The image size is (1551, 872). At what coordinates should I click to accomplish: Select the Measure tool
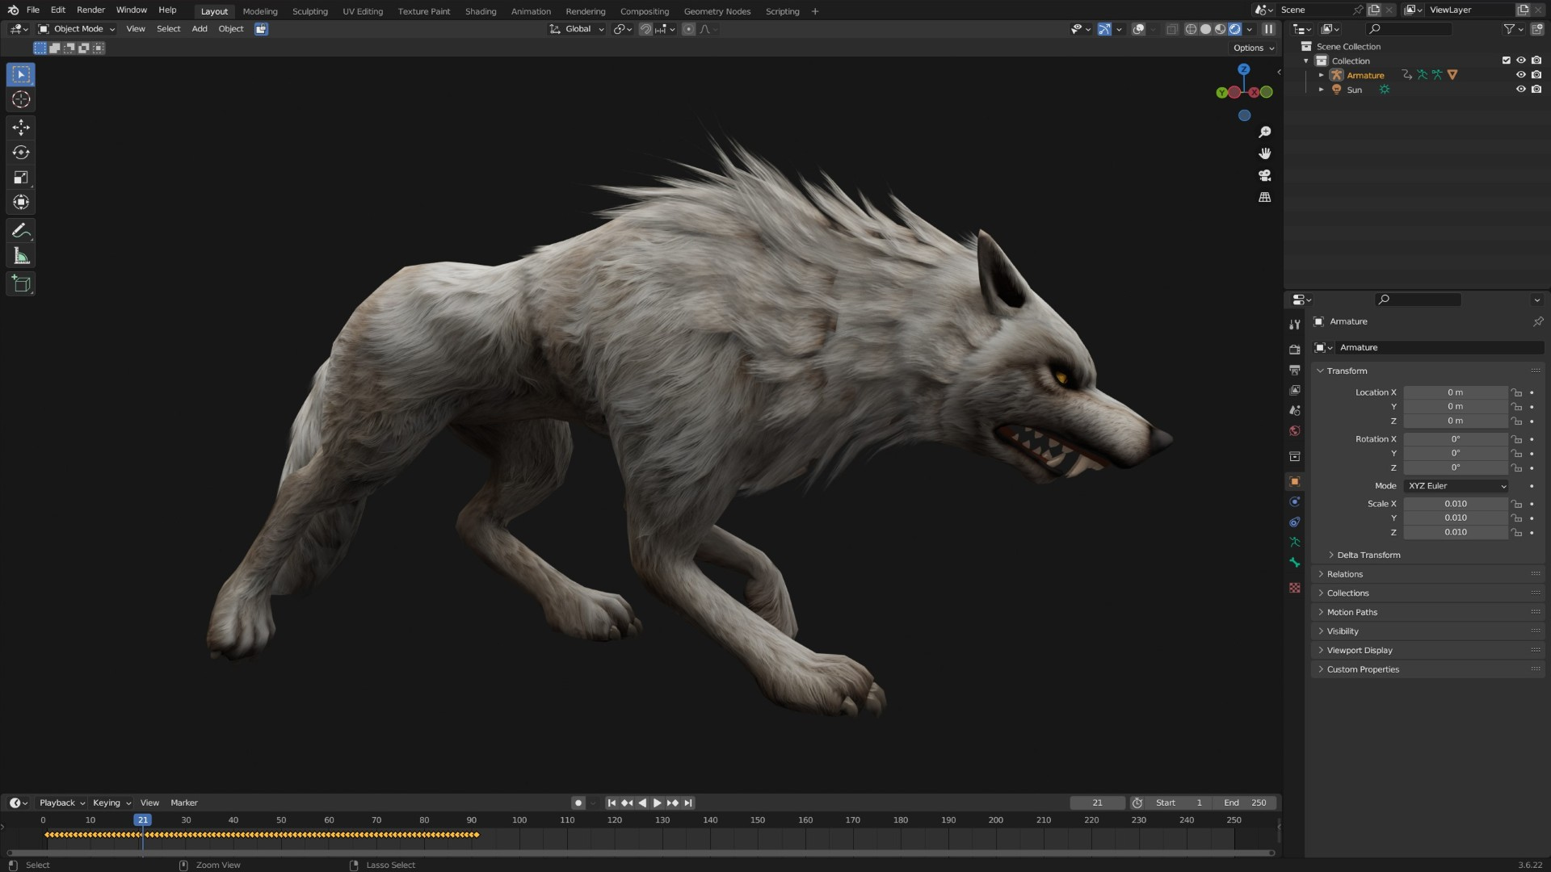pos(21,257)
